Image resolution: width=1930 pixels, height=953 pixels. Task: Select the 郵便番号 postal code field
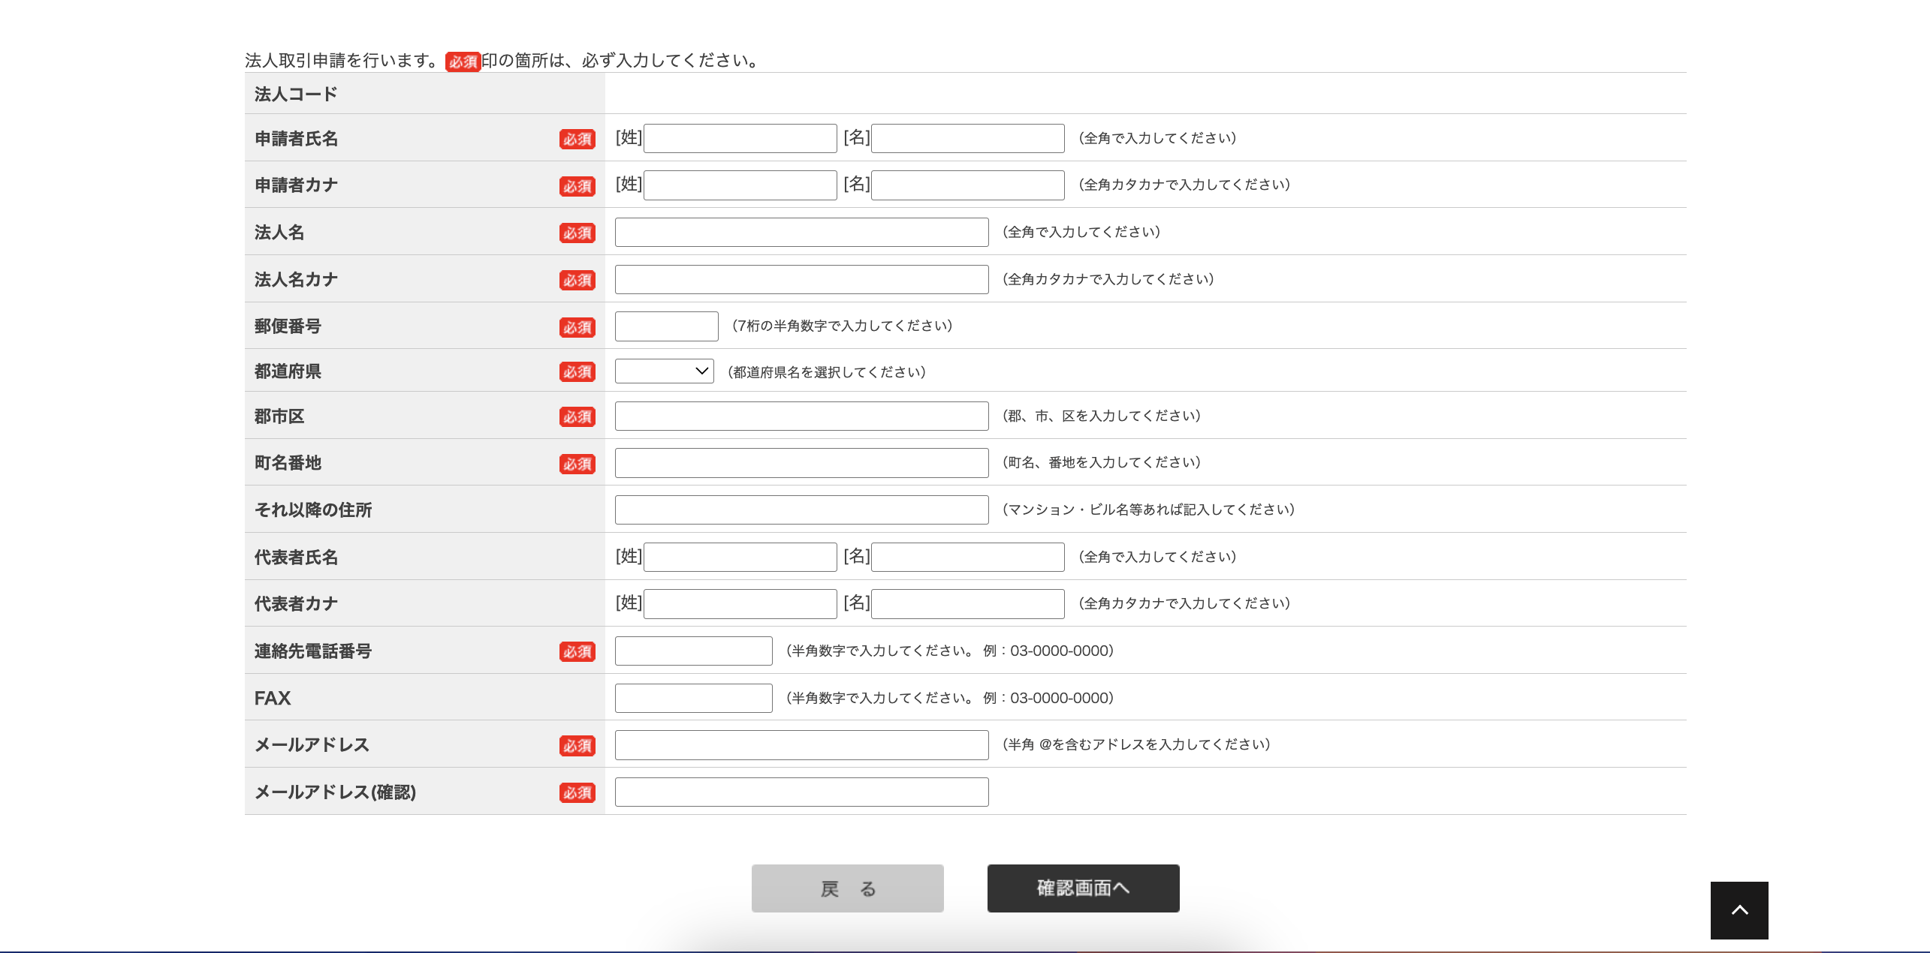tap(665, 325)
